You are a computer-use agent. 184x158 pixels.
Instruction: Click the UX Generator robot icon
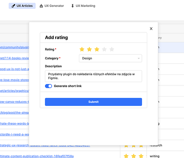pyautogui.click(x=41, y=6)
